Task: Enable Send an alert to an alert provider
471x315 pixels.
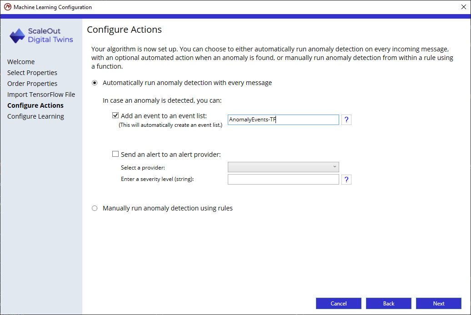Action: [x=115, y=154]
